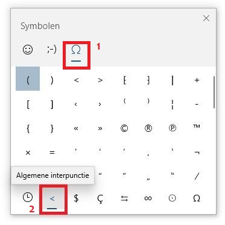
Task: Show recently used symbols clock icon
Action: click(x=28, y=198)
